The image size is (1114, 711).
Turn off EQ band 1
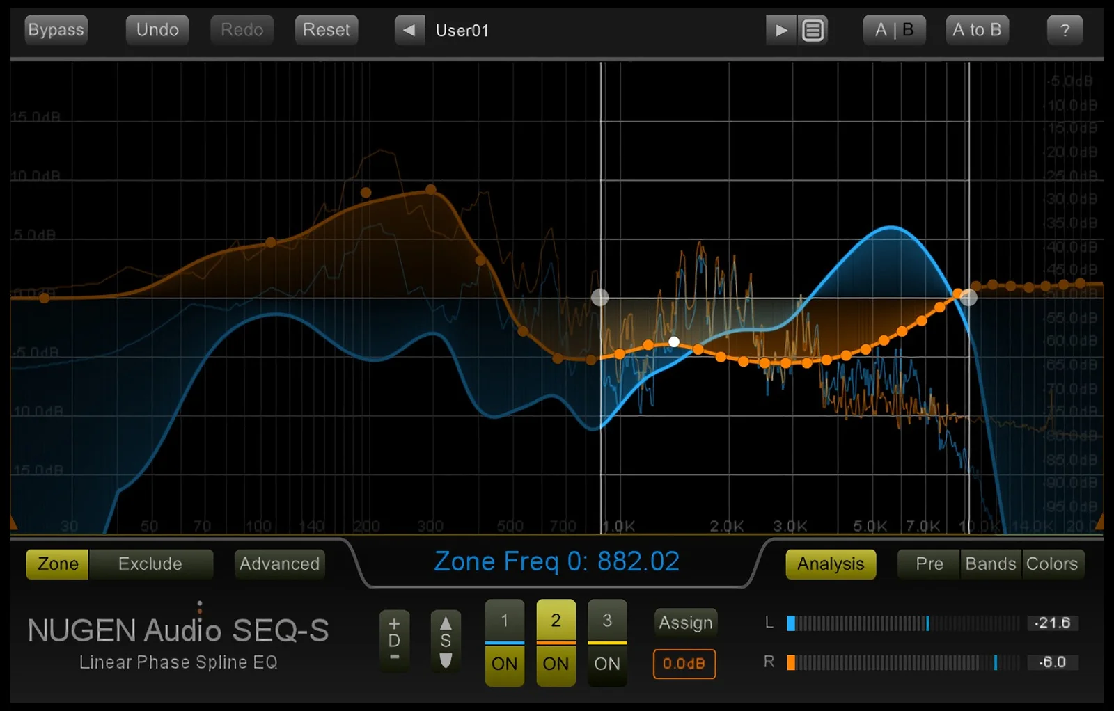(x=504, y=664)
